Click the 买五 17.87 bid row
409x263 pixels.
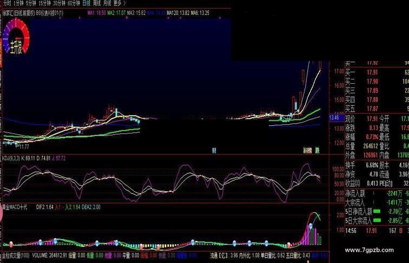point(377,109)
